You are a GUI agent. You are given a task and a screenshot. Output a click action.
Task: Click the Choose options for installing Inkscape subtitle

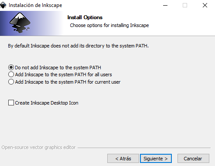click(x=109, y=25)
